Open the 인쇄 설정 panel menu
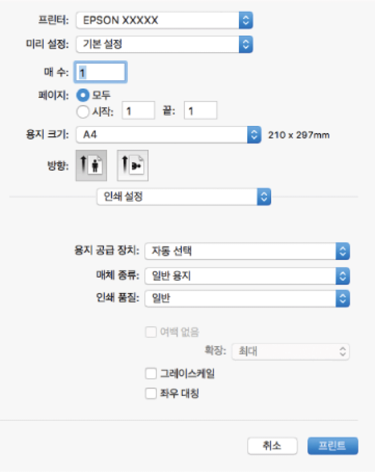Screen dimensions: 375x472 point(184,197)
